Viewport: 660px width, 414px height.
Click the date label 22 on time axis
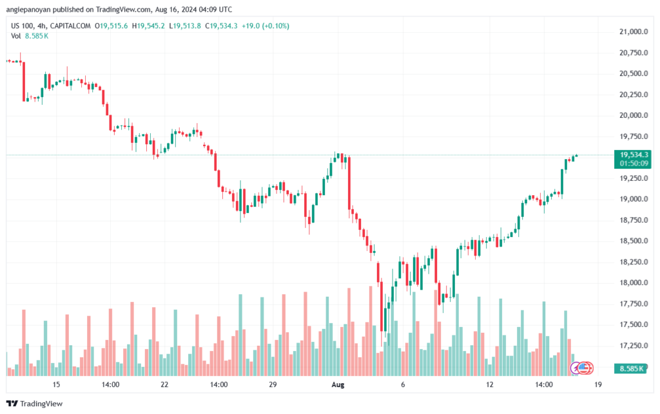[165, 384]
